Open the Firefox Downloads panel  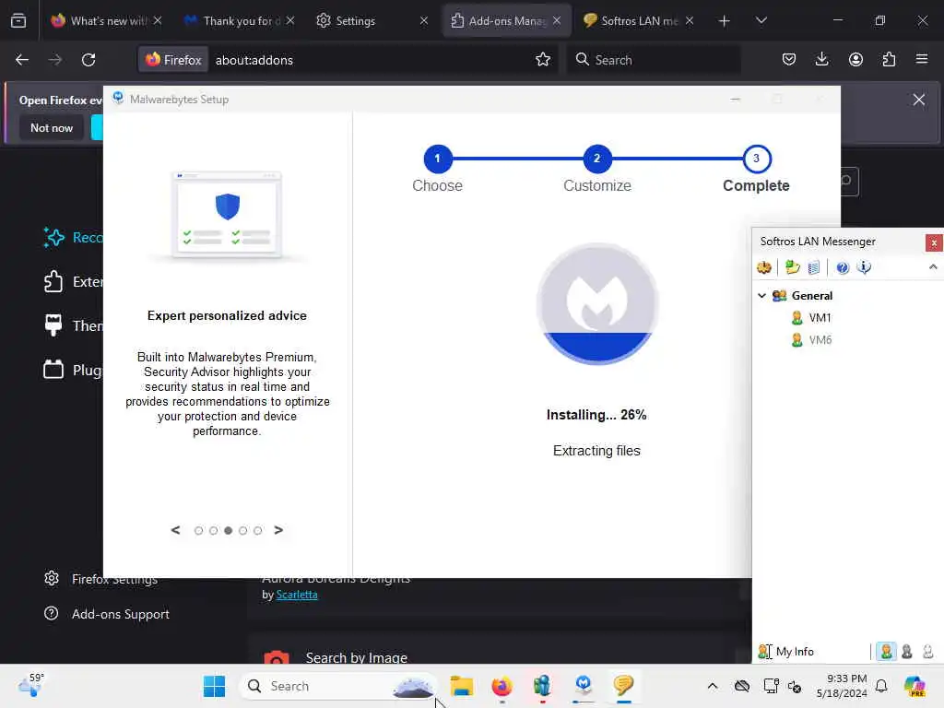[x=821, y=60]
